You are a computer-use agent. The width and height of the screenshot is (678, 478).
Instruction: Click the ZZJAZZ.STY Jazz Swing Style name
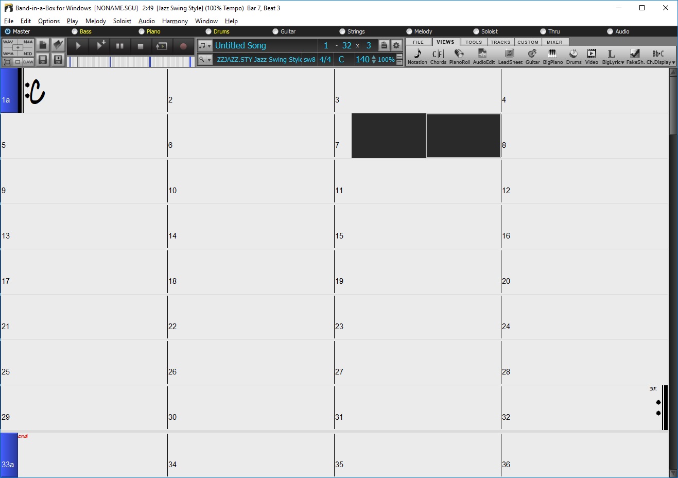(x=259, y=60)
